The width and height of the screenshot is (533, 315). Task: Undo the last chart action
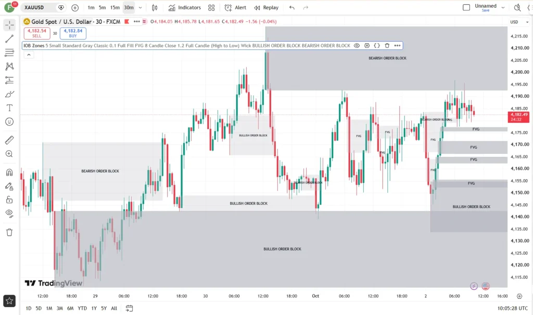292,7
